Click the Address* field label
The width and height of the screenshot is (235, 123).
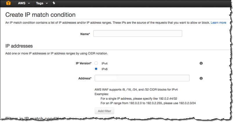click(x=85, y=79)
